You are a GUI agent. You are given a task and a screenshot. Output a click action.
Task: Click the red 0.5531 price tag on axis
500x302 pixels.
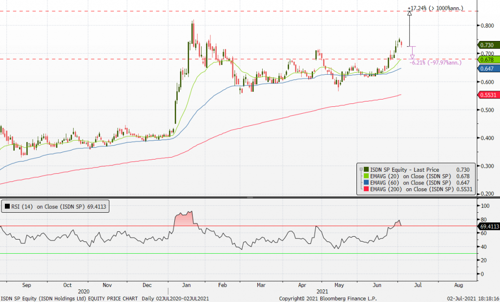(488, 95)
